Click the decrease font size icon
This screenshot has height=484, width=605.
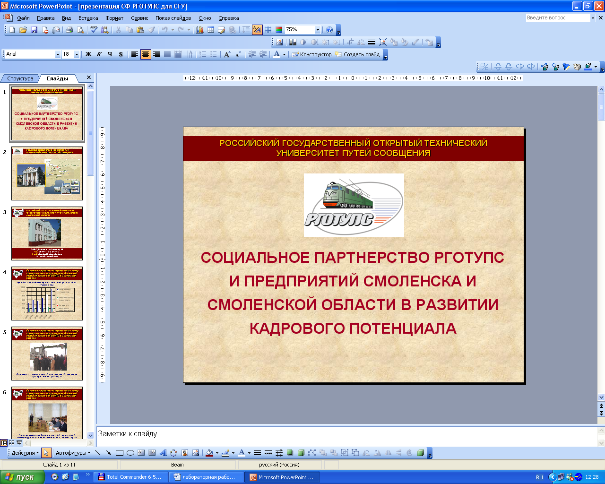[x=238, y=54]
